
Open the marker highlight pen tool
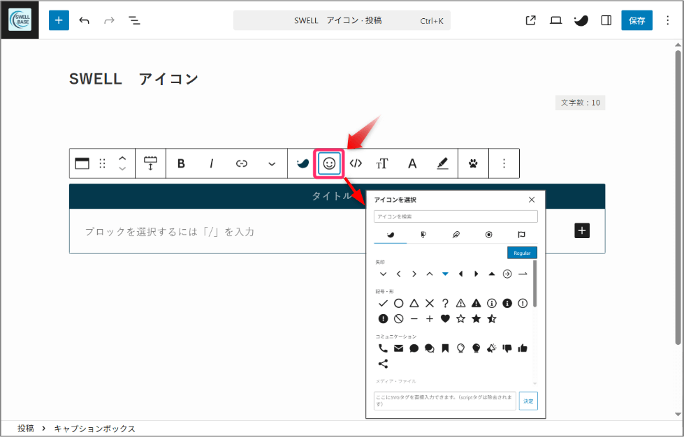pyautogui.click(x=442, y=163)
